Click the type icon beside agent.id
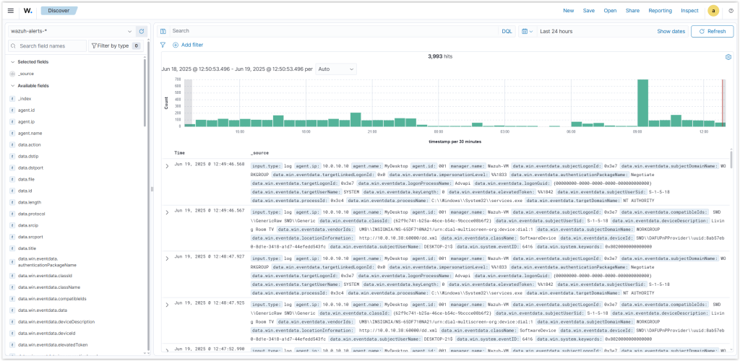 click(x=12, y=110)
